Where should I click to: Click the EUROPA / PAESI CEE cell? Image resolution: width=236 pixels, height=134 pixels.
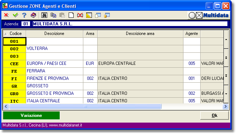pyautogui.click(x=54, y=64)
